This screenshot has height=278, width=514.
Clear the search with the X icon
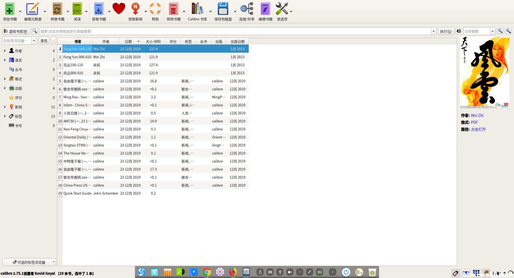click(x=459, y=31)
